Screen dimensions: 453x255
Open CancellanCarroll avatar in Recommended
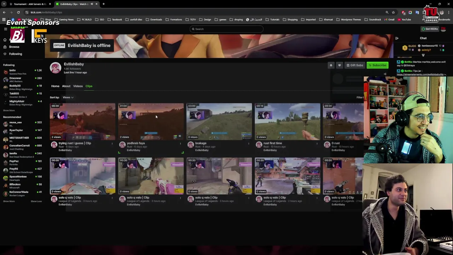click(5, 147)
